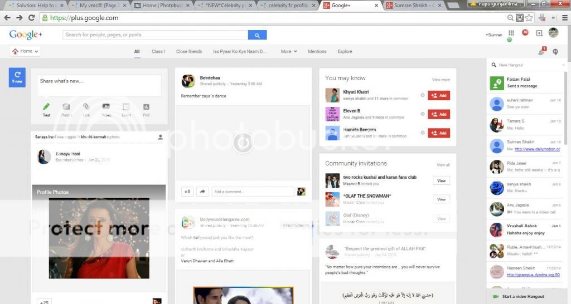Screen dimensions: 571x304
Task: Bookmark this page with the star icon
Action: tap(529, 18)
